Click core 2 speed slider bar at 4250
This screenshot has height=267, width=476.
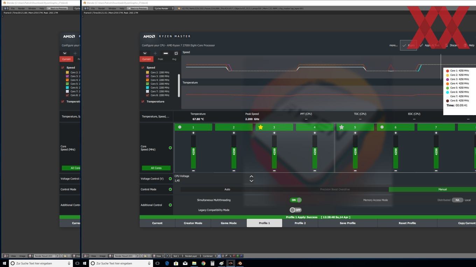coord(234,152)
